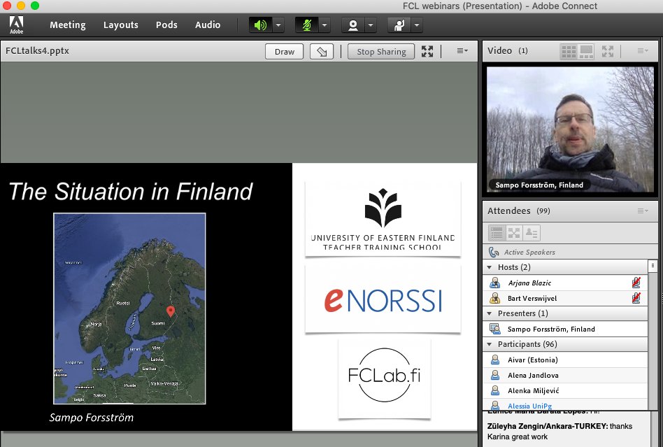Open the Pods menu

point(166,25)
